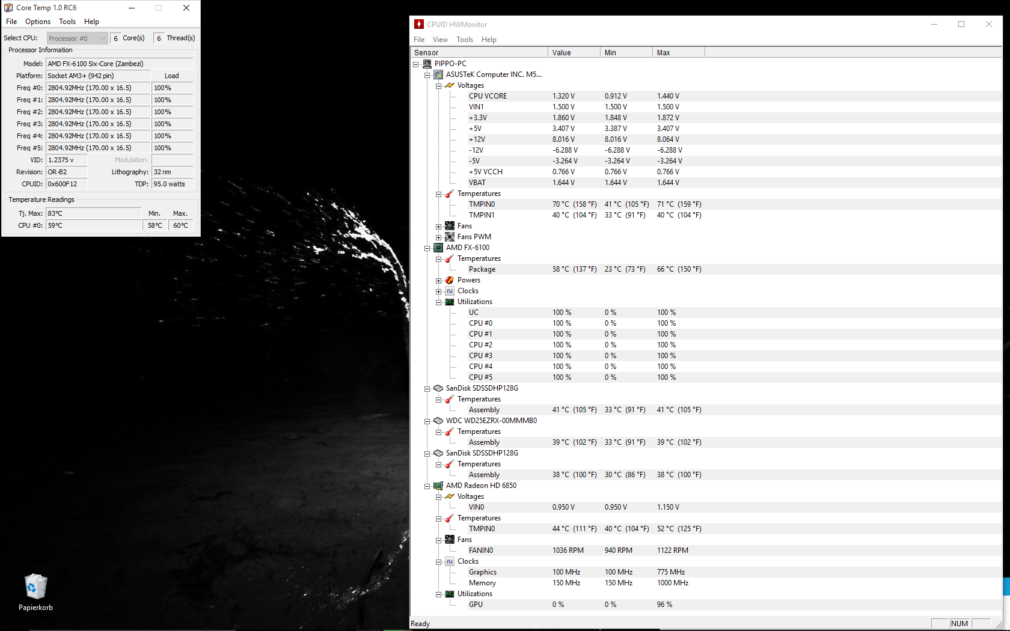The height and width of the screenshot is (631, 1010).
Task: Click the thermometer icon under AMD Radeon
Action: coord(450,518)
